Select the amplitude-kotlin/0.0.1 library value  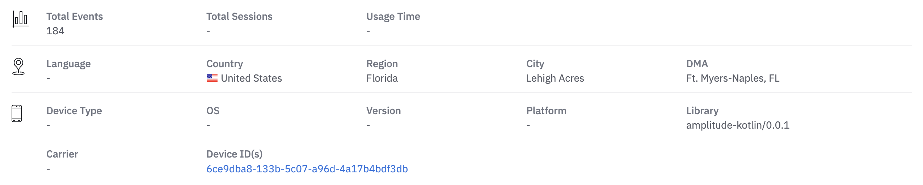click(738, 125)
